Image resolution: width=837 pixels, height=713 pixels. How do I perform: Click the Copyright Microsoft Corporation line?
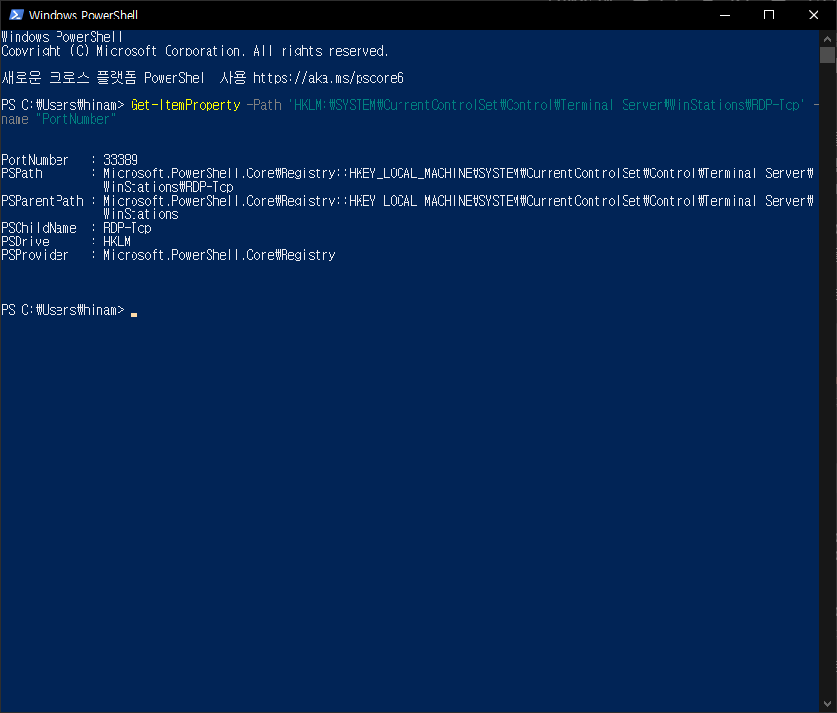[194, 51]
